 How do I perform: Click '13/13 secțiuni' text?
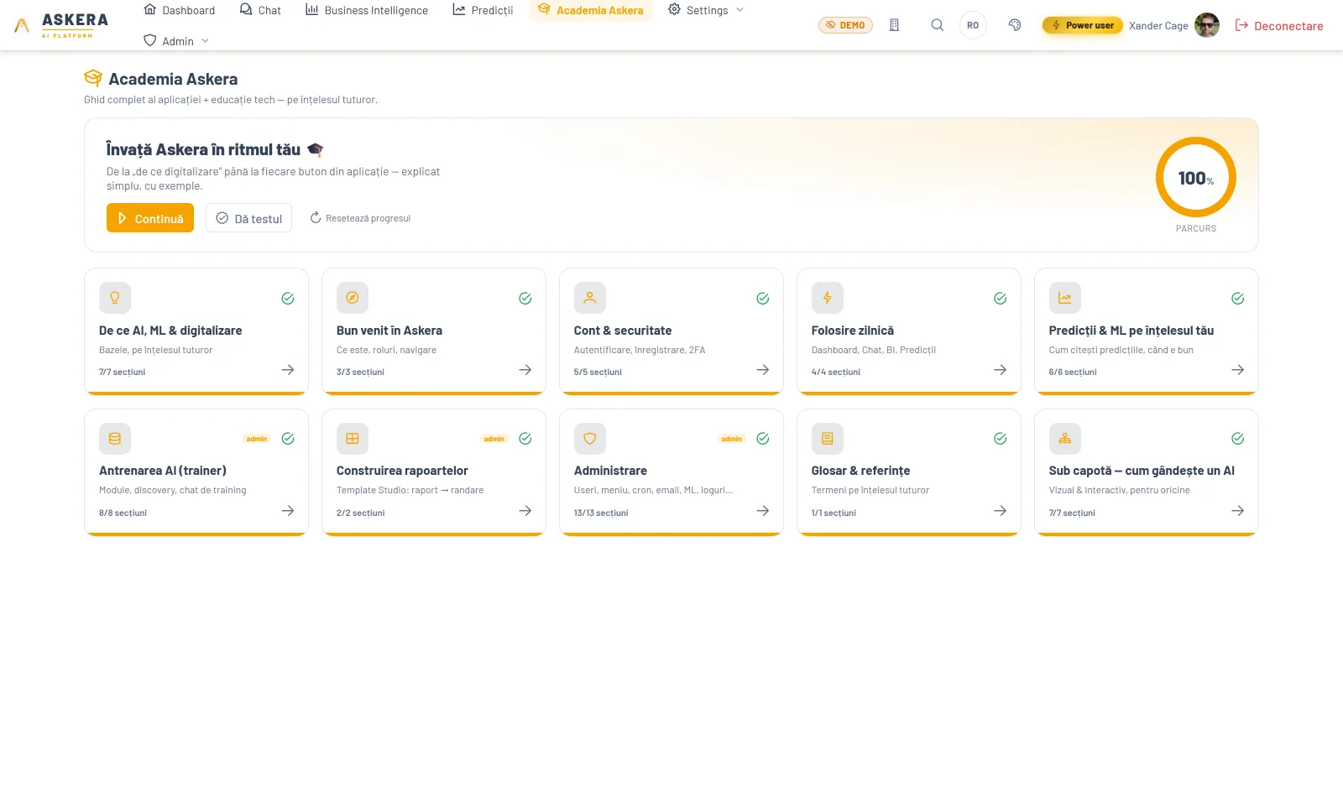(x=601, y=513)
